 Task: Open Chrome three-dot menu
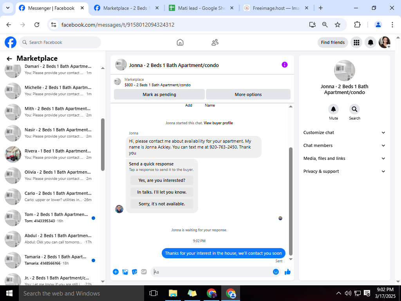click(392, 25)
